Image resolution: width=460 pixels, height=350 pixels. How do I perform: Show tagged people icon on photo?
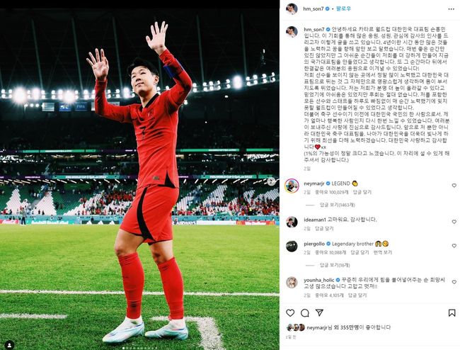click(x=9, y=344)
